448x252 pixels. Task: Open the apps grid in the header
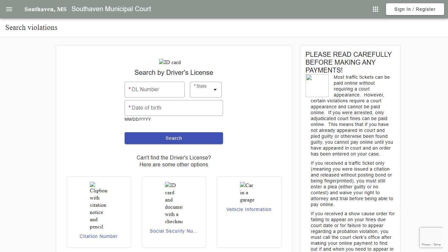pyautogui.click(x=375, y=9)
